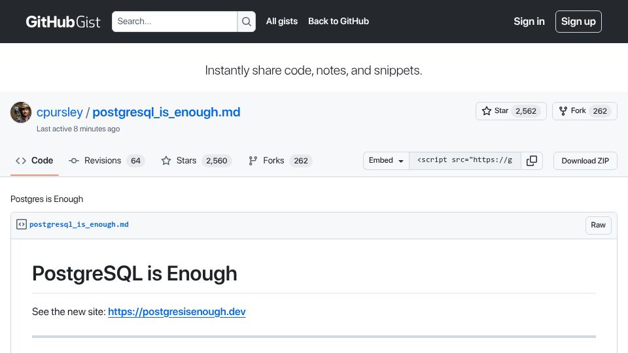Viewport: 628px width, 353px height.
Task: Click the "Last active 8 minutes ago" text
Action: 78,129
